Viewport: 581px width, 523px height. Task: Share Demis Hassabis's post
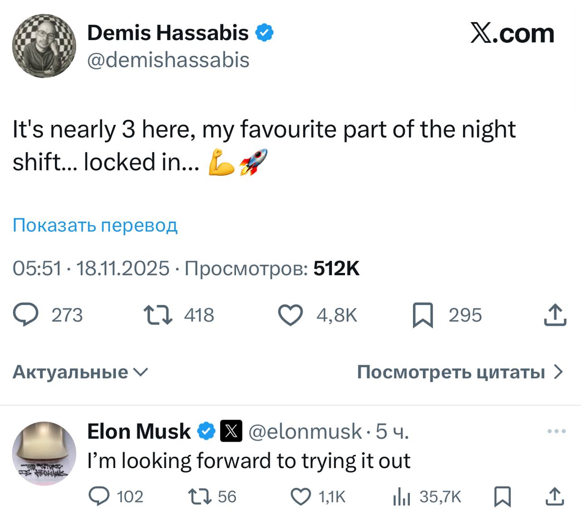point(555,315)
